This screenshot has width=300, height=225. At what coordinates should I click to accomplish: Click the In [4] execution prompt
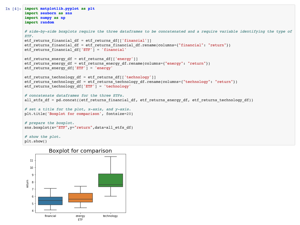[12, 8]
